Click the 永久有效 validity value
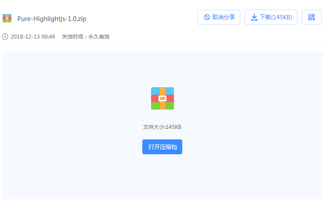The image size is (325, 199). tap(99, 36)
